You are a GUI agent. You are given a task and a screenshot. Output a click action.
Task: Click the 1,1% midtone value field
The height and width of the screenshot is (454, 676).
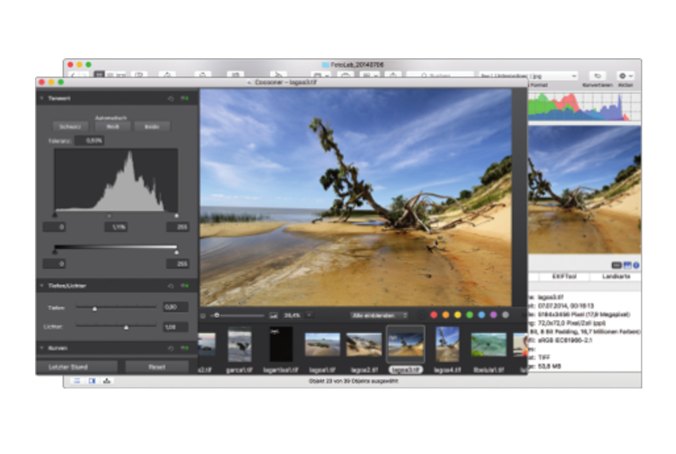pos(116,227)
